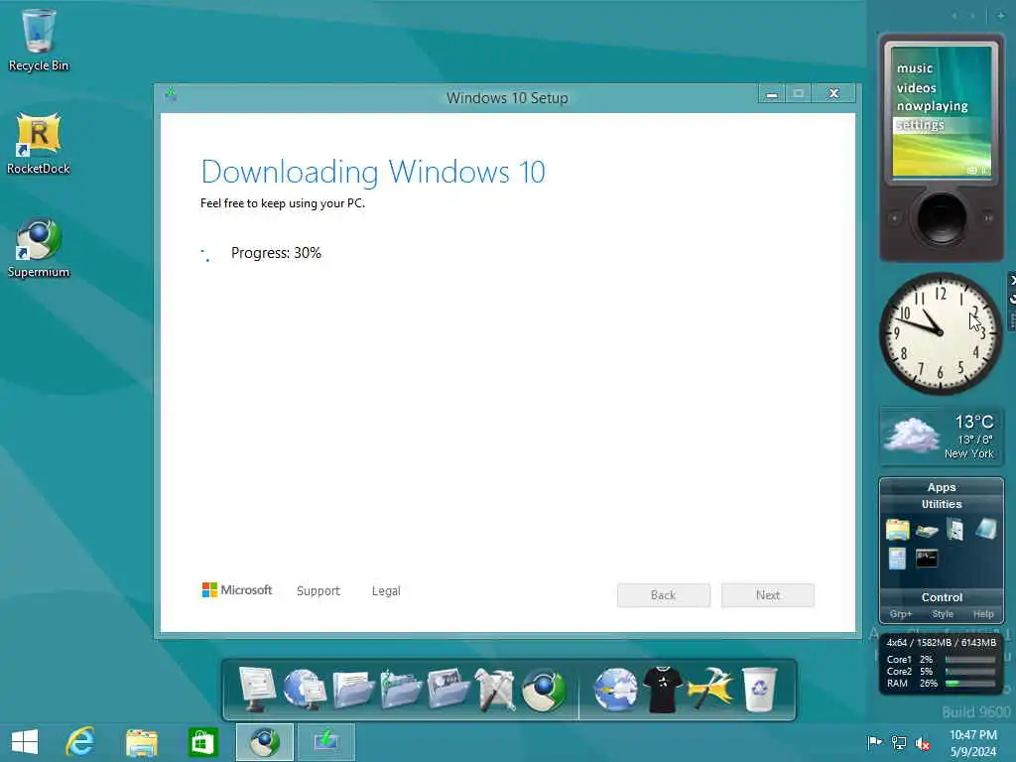Screen dimensions: 1016x762
Task: Click Grp+ in launcher gadget
Action: click(901, 613)
